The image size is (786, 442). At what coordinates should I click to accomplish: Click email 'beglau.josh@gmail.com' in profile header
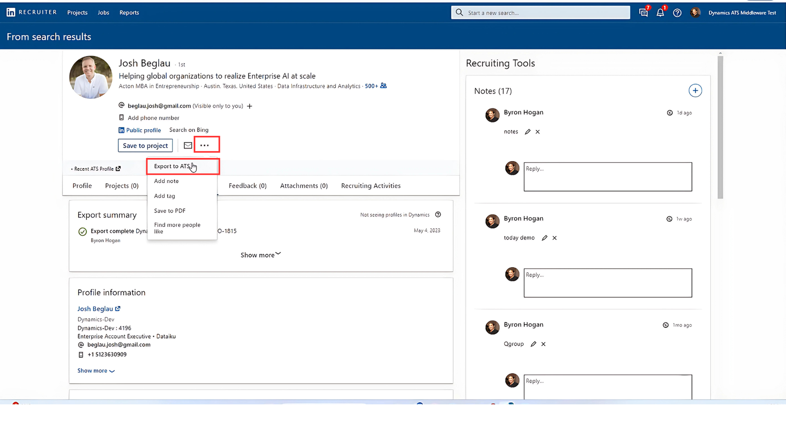[159, 106]
